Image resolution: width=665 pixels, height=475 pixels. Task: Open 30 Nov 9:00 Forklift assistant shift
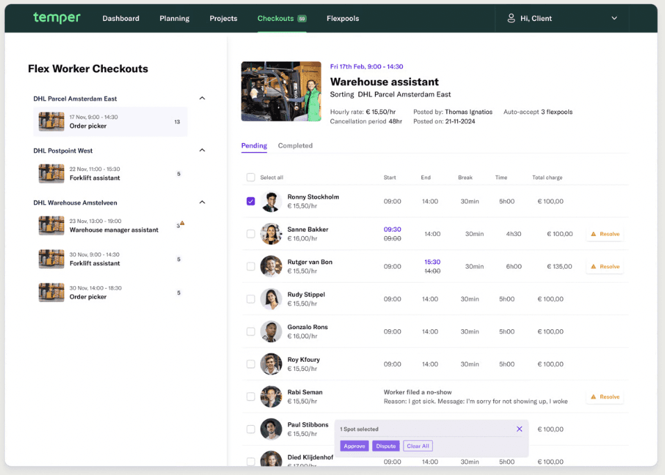click(x=111, y=259)
